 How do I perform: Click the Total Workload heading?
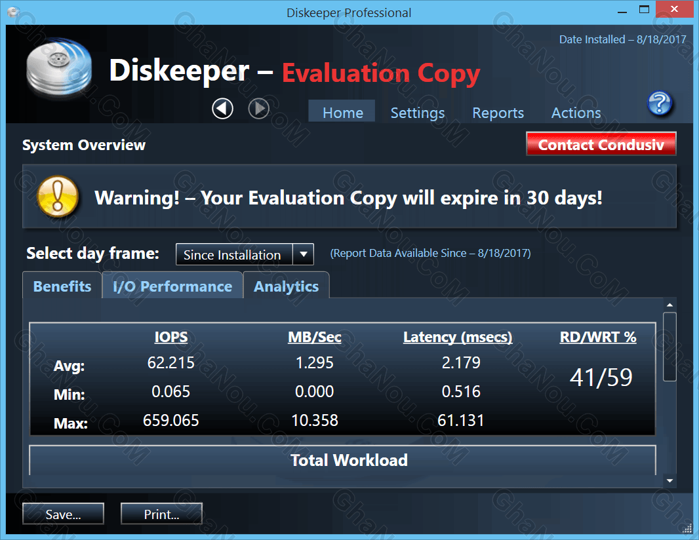349,460
